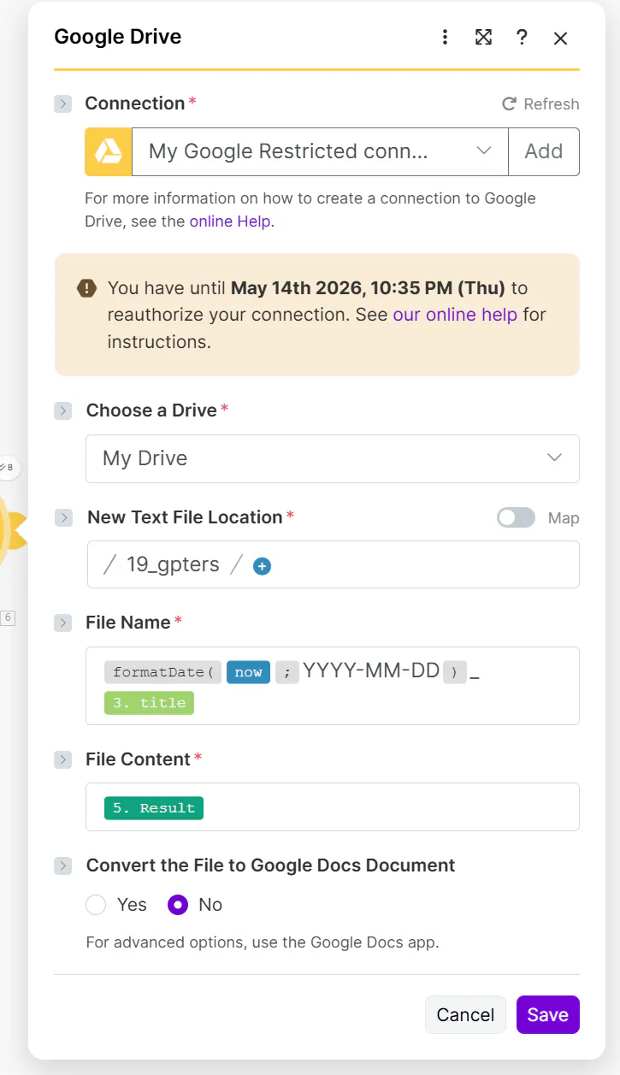620x1075 pixels.
Task: Expand the File Name field chevron
Action: pos(62,623)
